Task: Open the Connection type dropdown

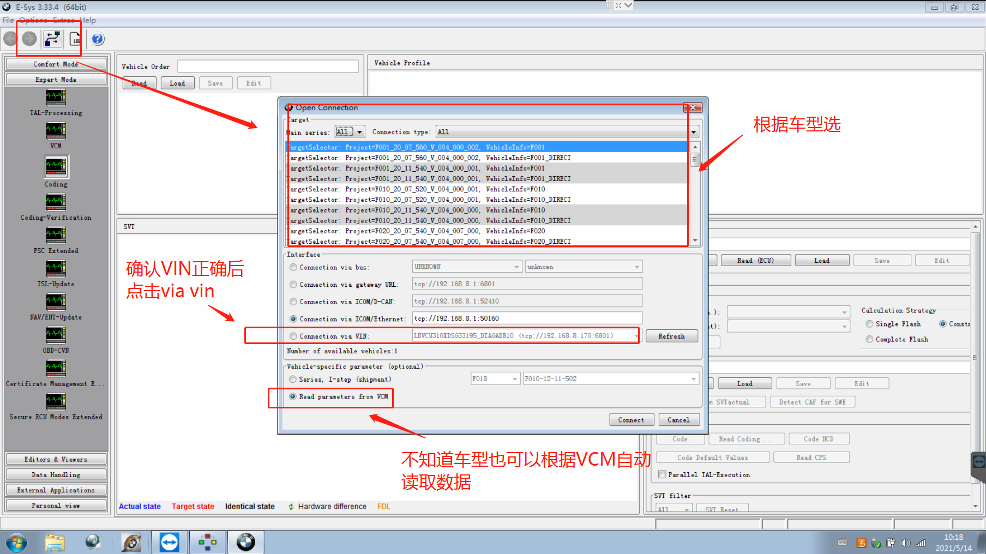Action: pos(567,132)
